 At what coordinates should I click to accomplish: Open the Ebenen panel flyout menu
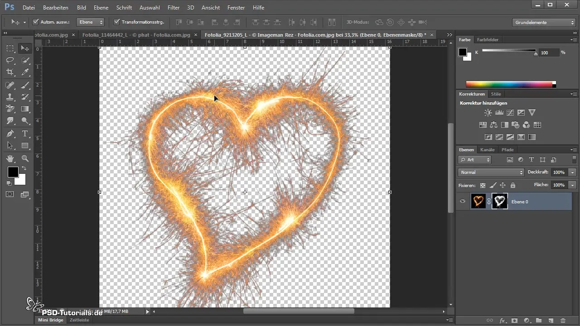coord(574,149)
